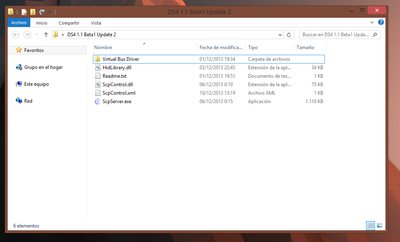The image size is (400, 242).
Task: Click the Carpeta de archivos type cell
Action: pos(269,59)
